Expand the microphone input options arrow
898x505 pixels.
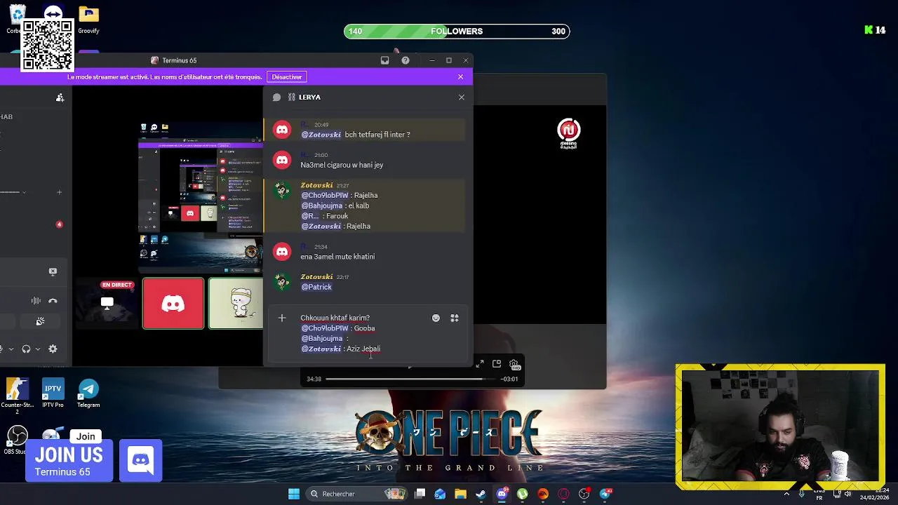click(x=11, y=349)
